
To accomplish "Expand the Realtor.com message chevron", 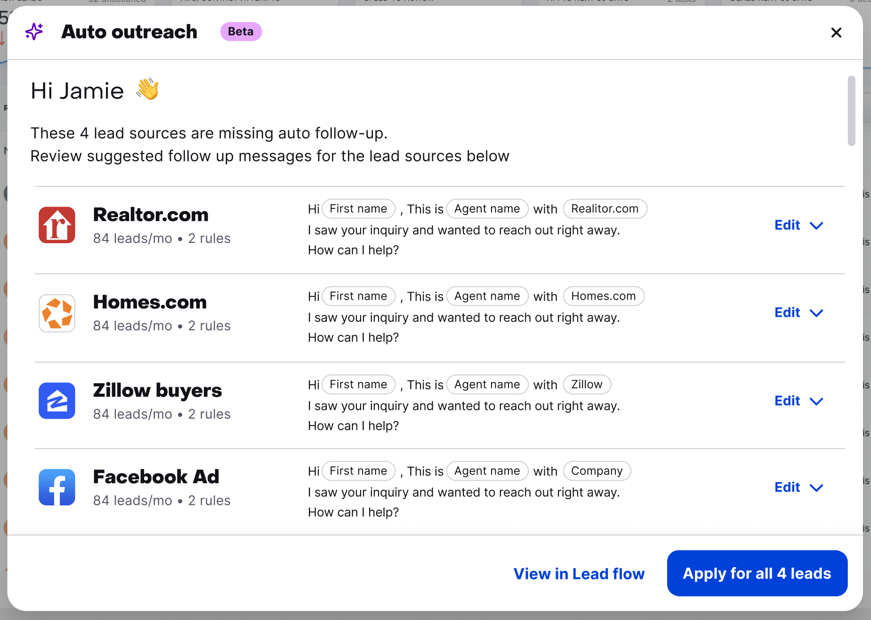I will pyautogui.click(x=816, y=226).
